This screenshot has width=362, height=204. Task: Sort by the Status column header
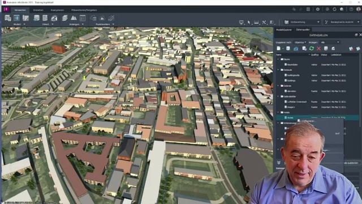pos(324,55)
